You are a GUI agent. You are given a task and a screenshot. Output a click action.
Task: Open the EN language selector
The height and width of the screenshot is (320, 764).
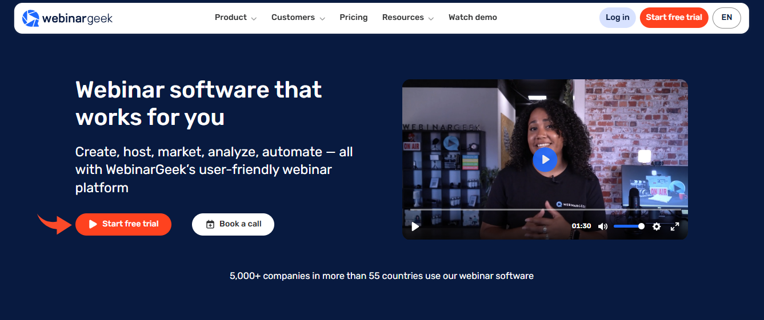(x=727, y=18)
